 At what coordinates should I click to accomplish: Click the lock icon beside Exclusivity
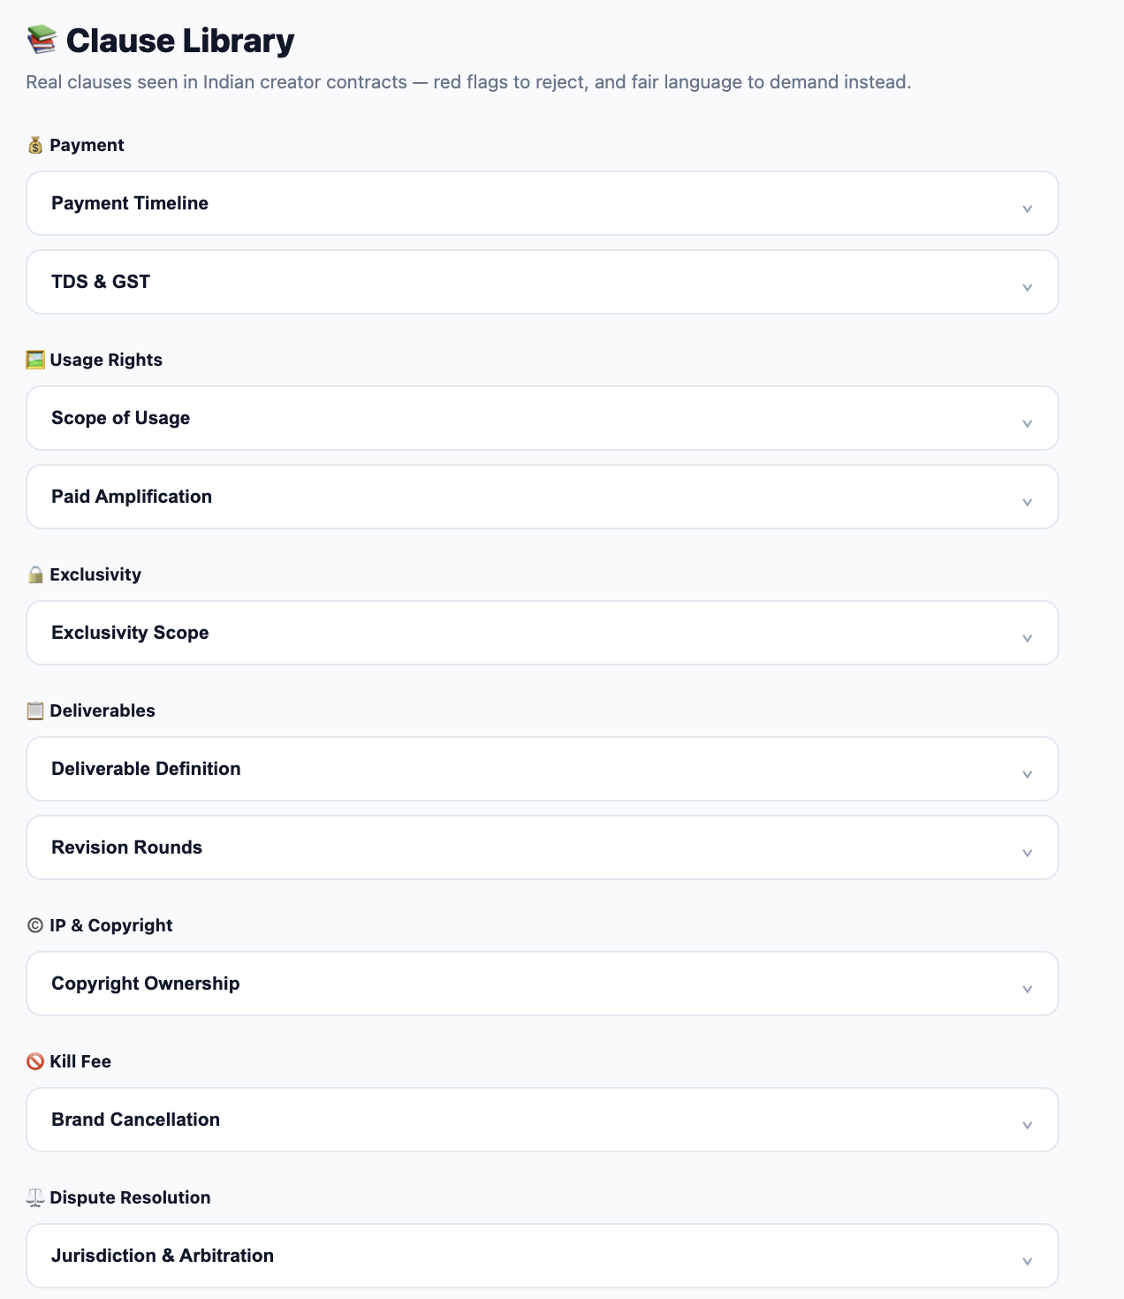click(x=34, y=574)
